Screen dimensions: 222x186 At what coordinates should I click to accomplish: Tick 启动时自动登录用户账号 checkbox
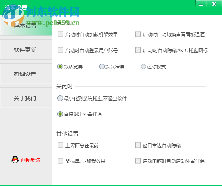61,50
